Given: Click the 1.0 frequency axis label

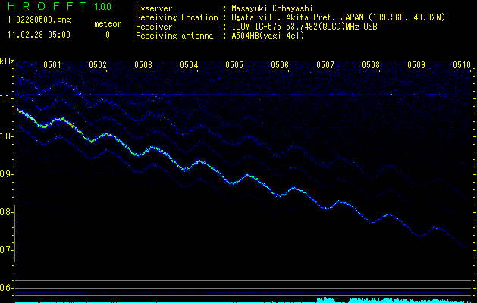Looking at the screenshot, I should [x=7, y=136].
